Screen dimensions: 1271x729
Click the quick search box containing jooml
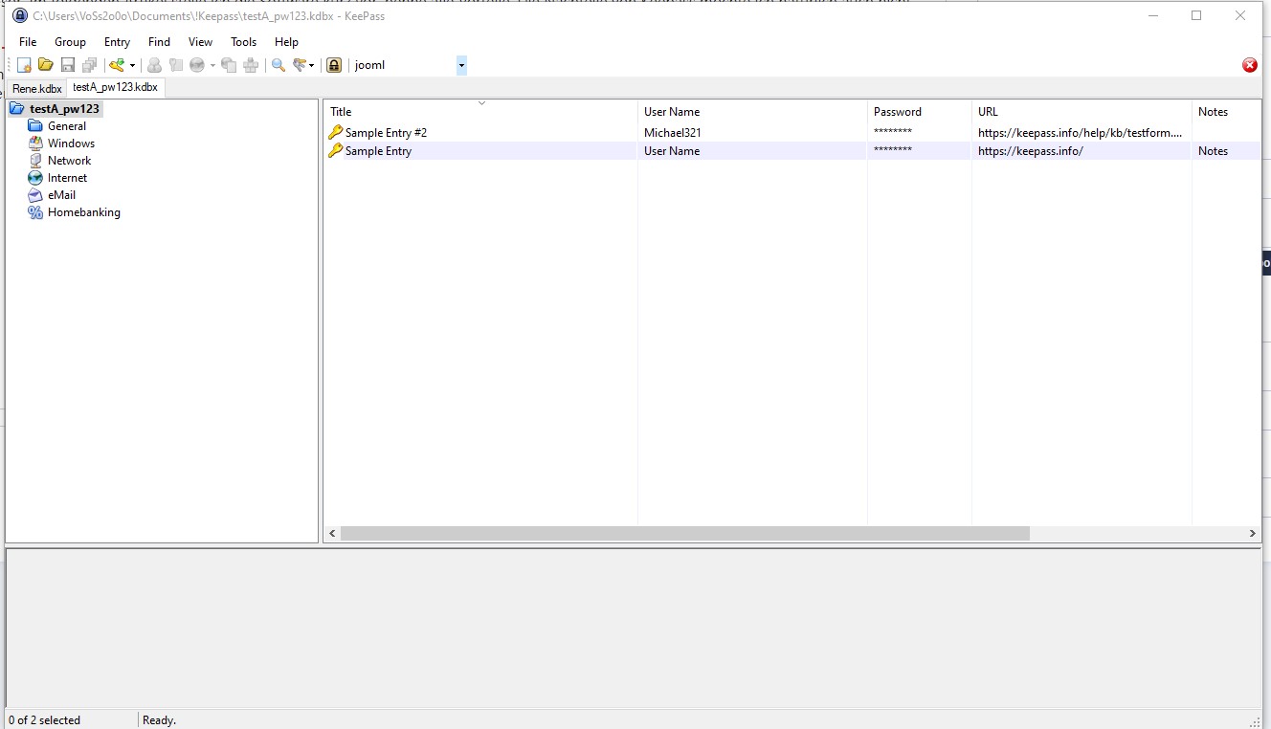(x=403, y=65)
